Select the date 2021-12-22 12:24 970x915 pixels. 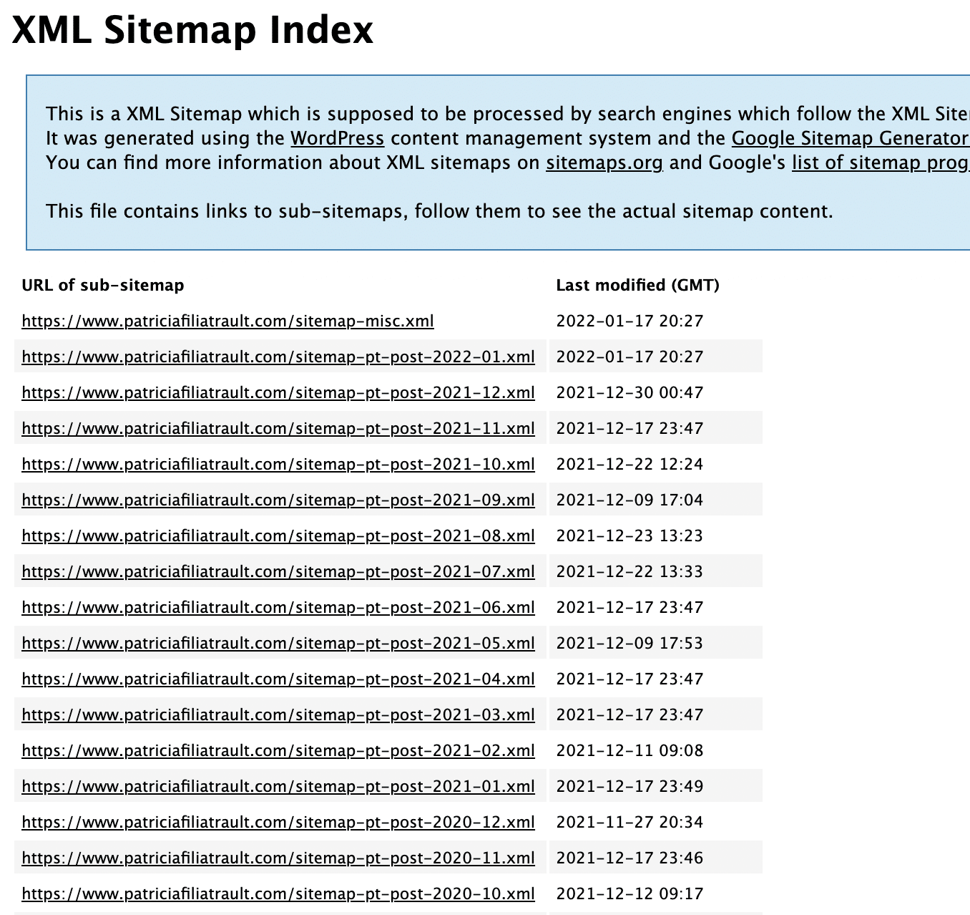630,464
